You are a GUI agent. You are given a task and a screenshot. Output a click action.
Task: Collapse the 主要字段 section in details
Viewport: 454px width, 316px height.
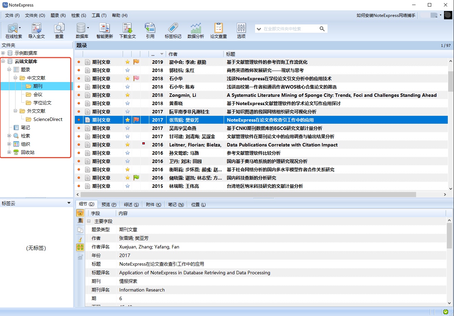(x=89, y=221)
